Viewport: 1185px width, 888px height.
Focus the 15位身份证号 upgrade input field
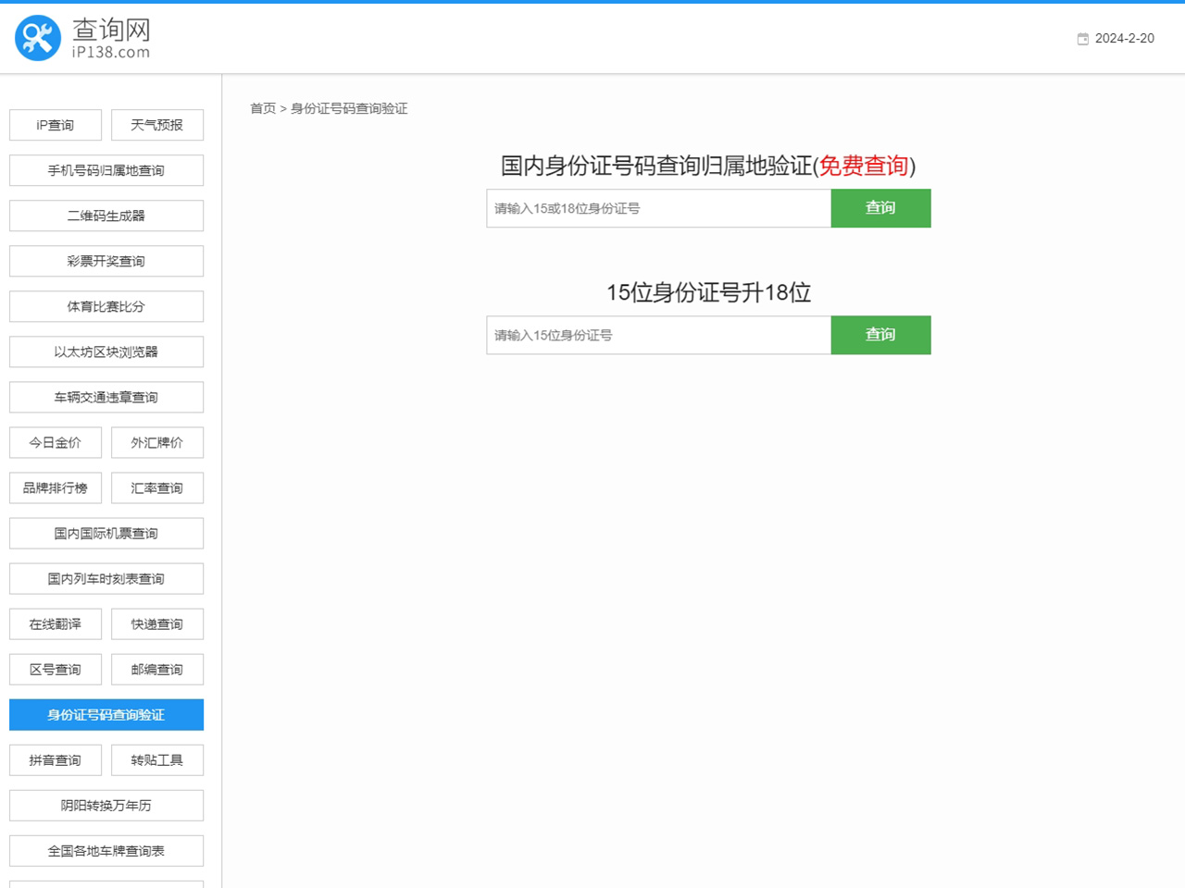pos(658,335)
